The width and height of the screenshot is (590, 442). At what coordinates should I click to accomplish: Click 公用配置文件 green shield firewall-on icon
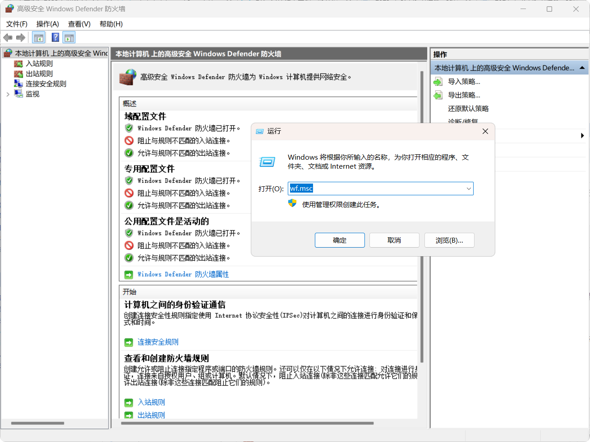pos(129,233)
